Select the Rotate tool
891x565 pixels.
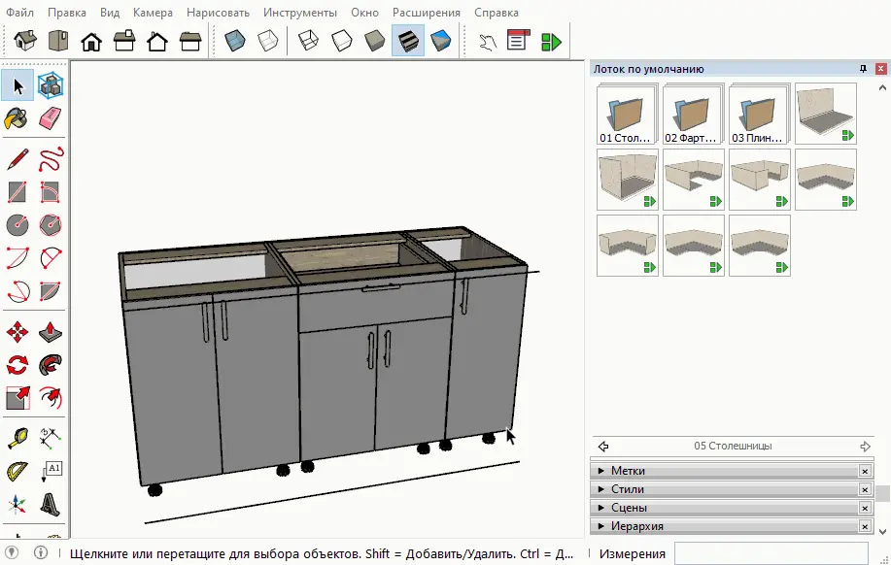[x=17, y=365]
